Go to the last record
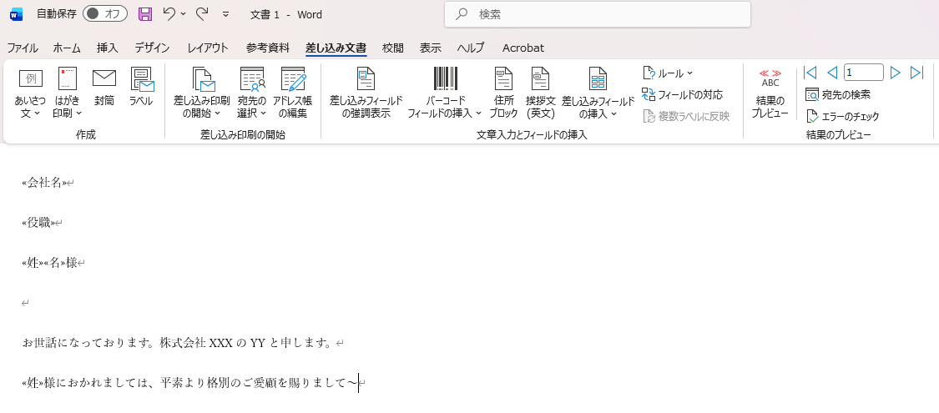939x413 pixels. click(916, 73)
